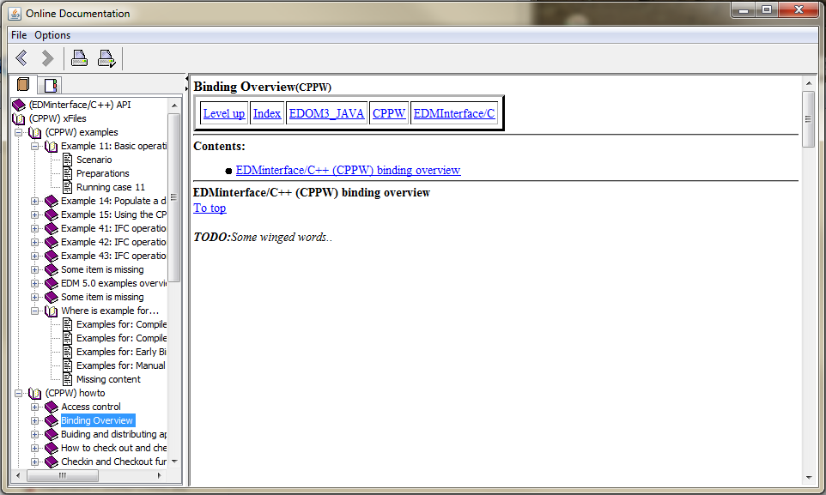826x495 pixels.
Task: Click the Page Setup printer icon
Action: pos(106,58)
